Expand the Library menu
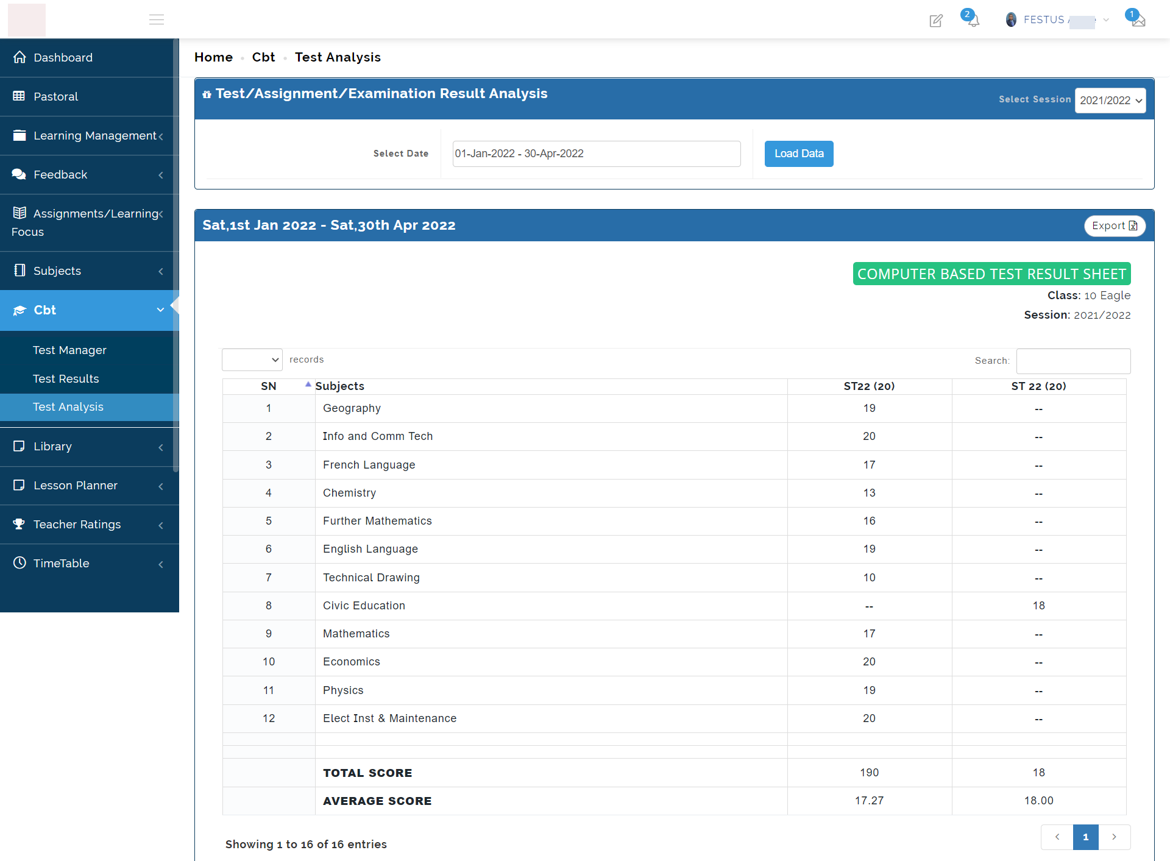Viewport: 1170px width, 861px height. pos(90,447)
